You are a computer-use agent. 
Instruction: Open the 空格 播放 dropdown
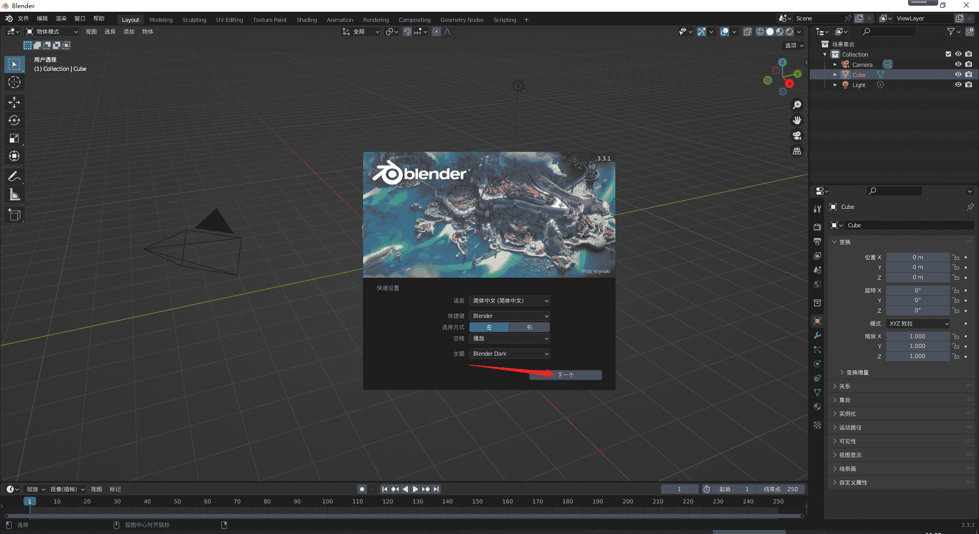click(x=509, y=338)
